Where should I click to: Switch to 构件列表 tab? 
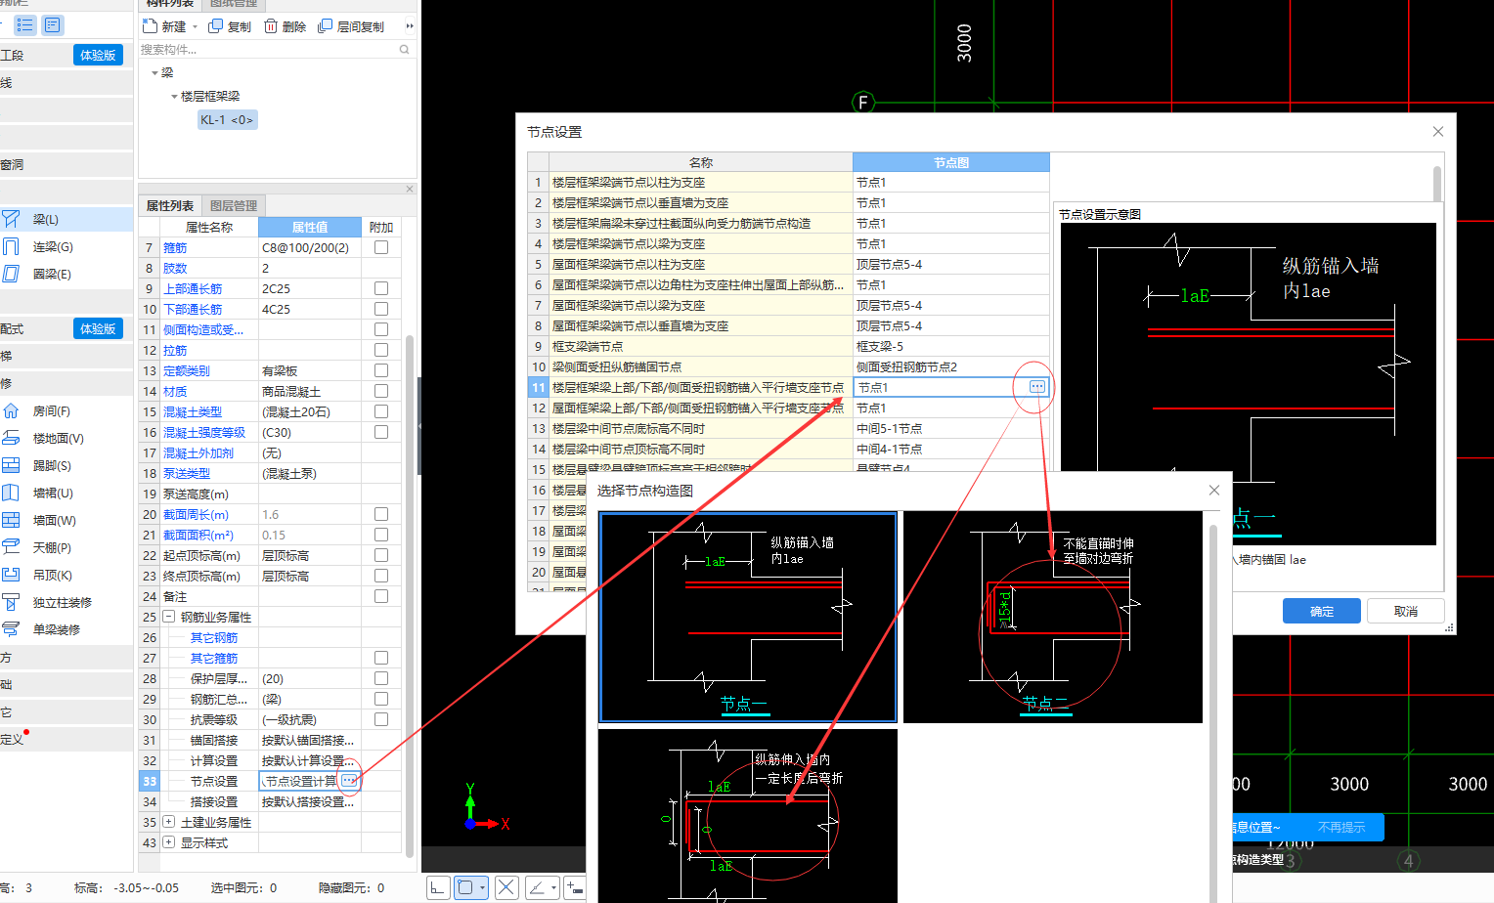170,4
